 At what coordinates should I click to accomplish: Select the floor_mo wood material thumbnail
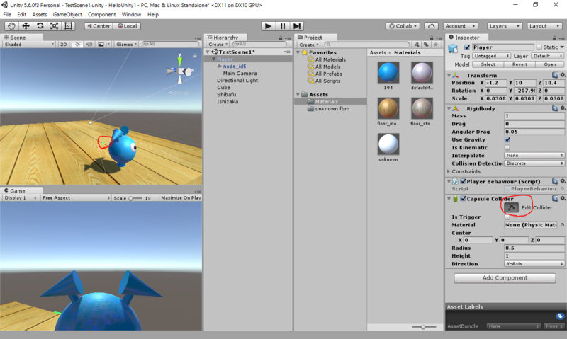click(x=388, y=108)
